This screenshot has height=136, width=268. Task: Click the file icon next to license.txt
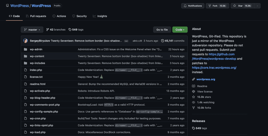[x=25, y=77]
